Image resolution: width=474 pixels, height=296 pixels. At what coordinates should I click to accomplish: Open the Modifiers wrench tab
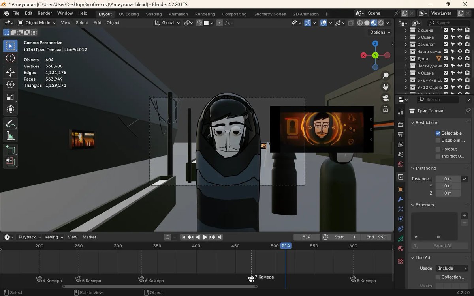click(x=401, y=199)
